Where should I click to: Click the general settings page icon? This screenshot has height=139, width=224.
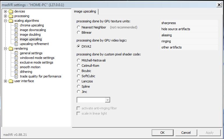click(x=16, y=53)
